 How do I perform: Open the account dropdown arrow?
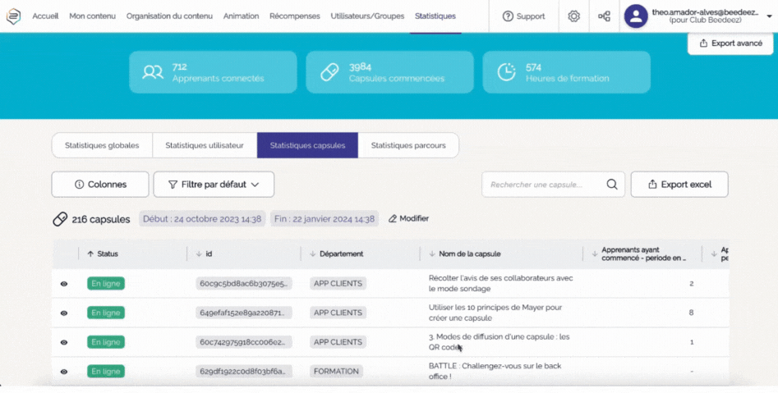(x=769, y=16)
